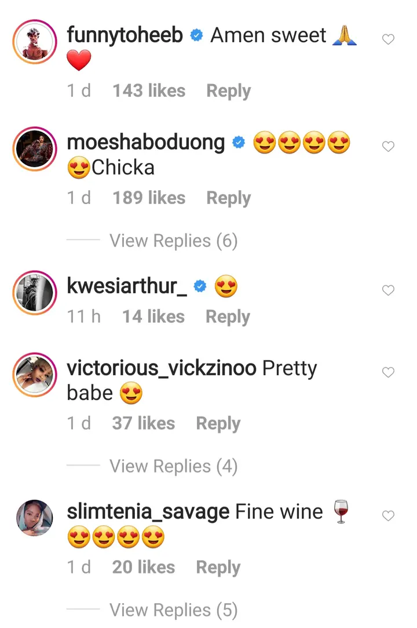Like kwesiarthur_'s comment with the heart
417x628 pixels.
tap(389, 290)
